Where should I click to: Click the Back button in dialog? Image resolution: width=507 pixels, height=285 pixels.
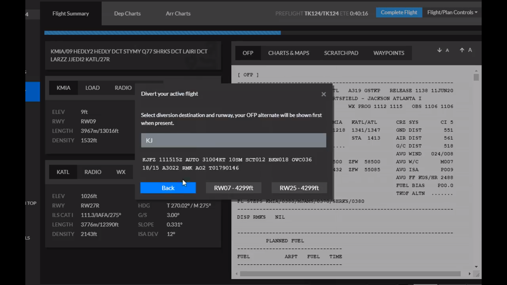(x=168, y=188)
